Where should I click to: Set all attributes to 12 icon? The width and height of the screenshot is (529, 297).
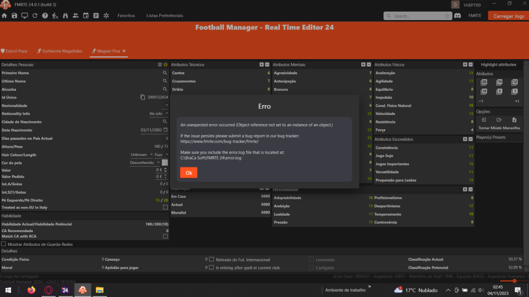(515, 82)
